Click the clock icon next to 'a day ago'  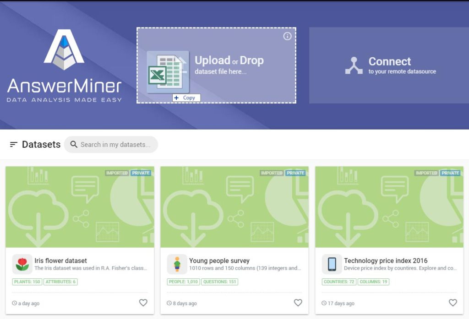pyautogui.click(x=14, y=303)
